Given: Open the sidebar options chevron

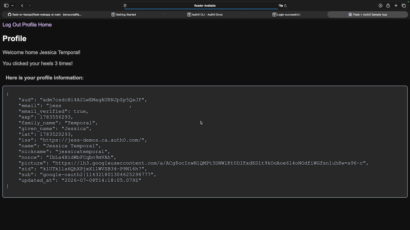Looking at the screenshot, I should [12, 6].
